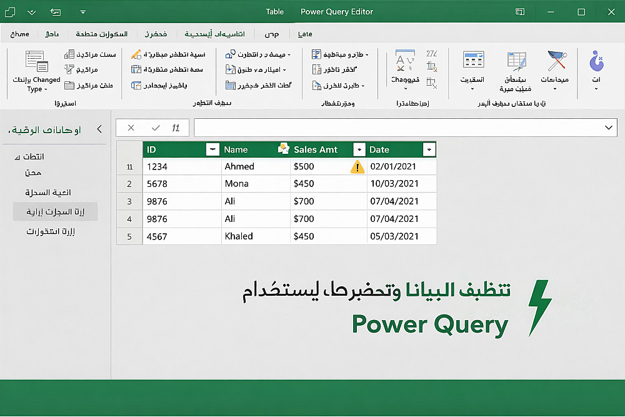The width and height of the screenshot is (625, 417).
Task: Click the warning icon in the Sales Amt cell
Action: coord(357,167)
